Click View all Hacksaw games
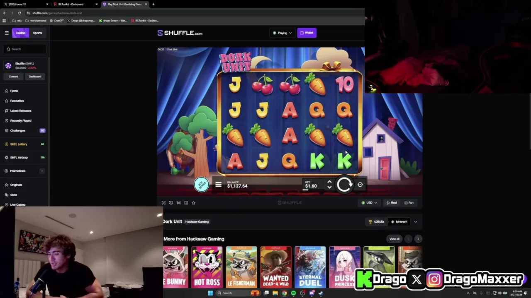 point(394,239)
